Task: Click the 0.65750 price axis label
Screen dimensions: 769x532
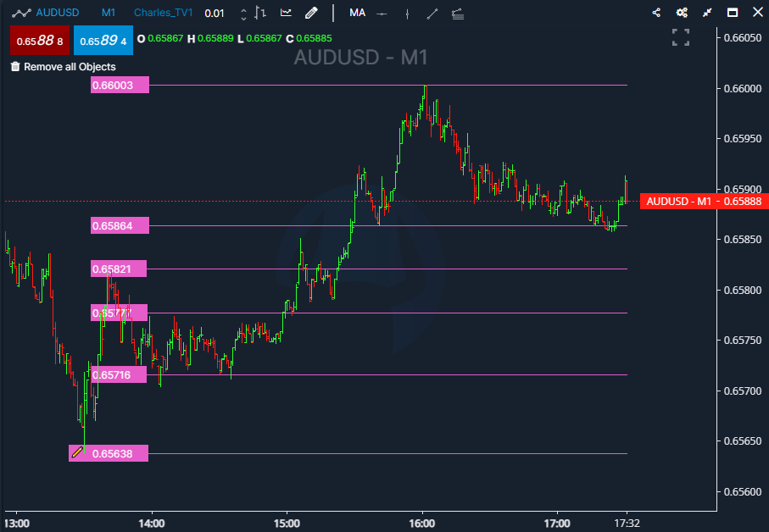Action: click(743, 340)
